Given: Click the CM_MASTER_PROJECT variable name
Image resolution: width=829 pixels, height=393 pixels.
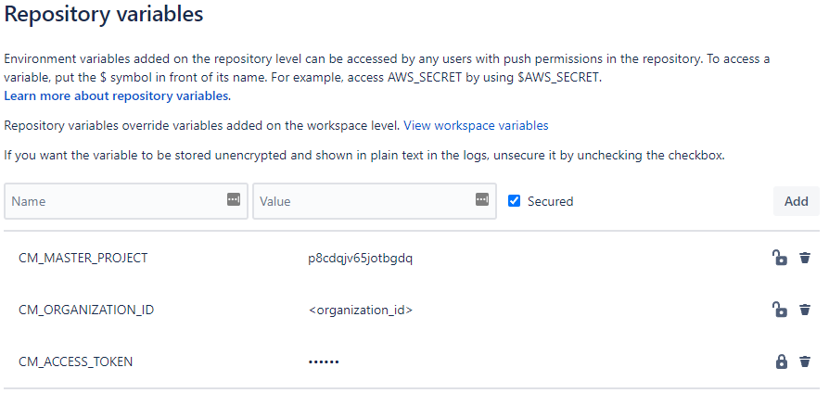Looking at the screenshot, I should (x=83, y=258).
